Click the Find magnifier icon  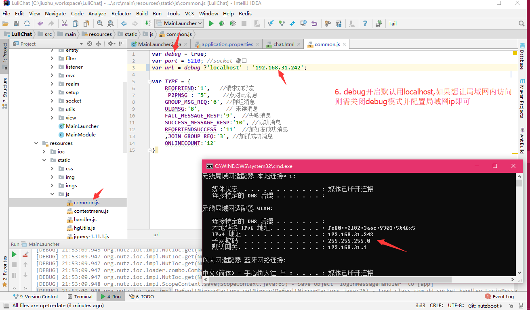[x=100, y=23]
